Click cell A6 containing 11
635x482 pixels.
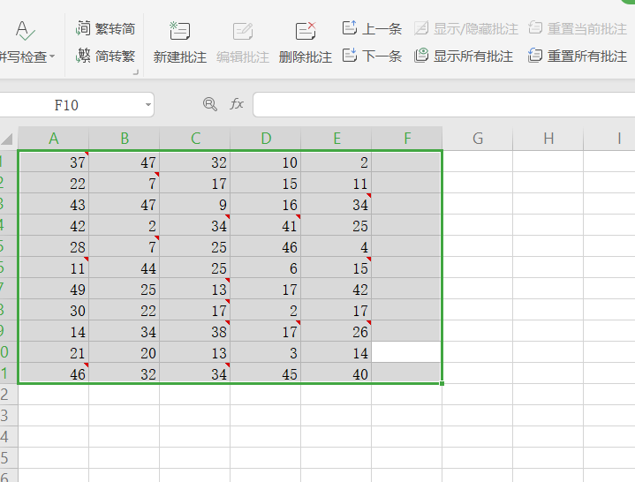point(54,267)
